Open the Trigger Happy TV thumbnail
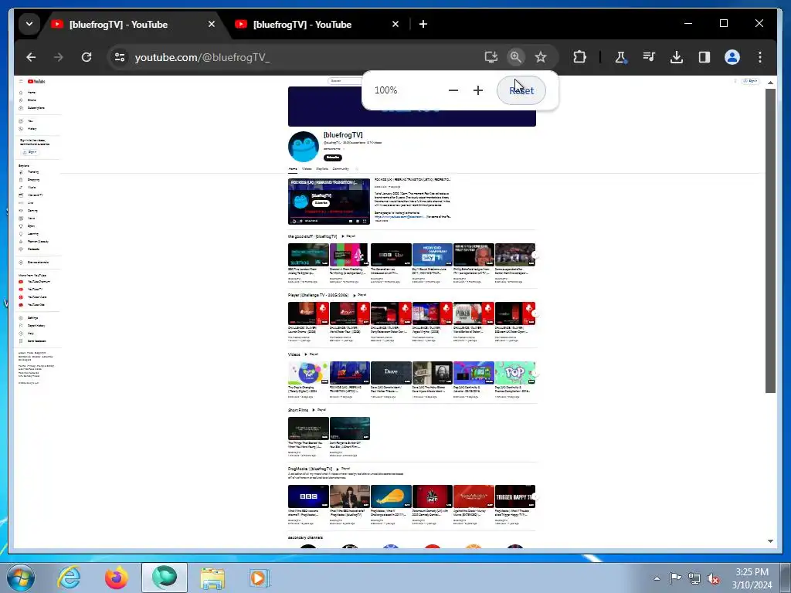Image resolution: width=791 pixels, height=593 pixels. (x=515, y=496)
